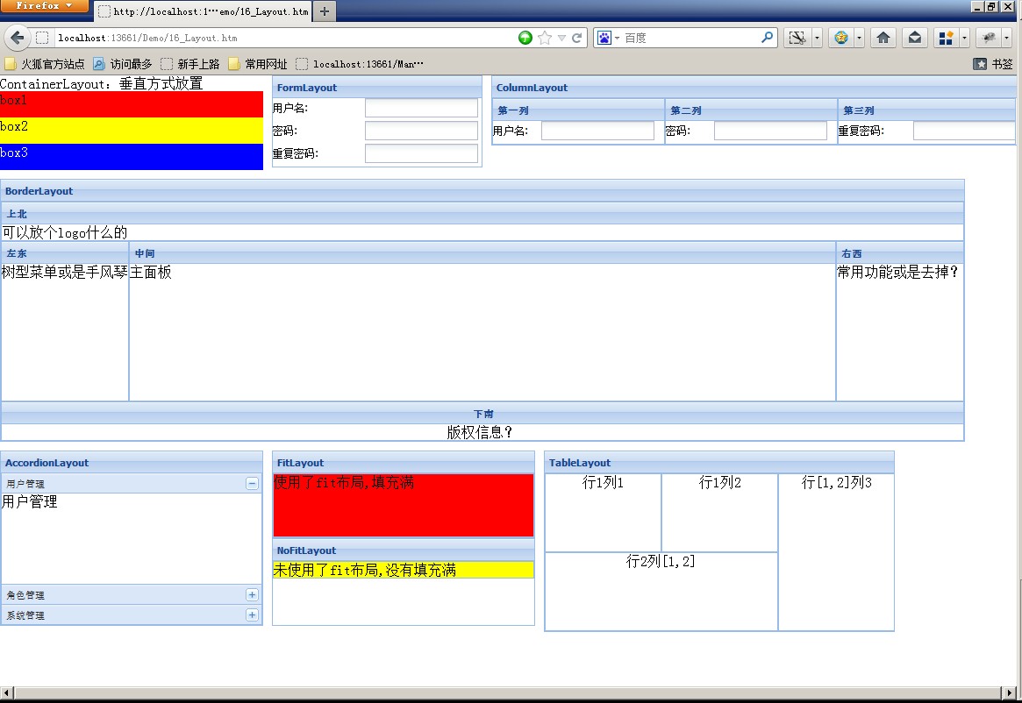Click the blue box3 block
This screenshot has width=1022, height=703.
pos(131,156)
